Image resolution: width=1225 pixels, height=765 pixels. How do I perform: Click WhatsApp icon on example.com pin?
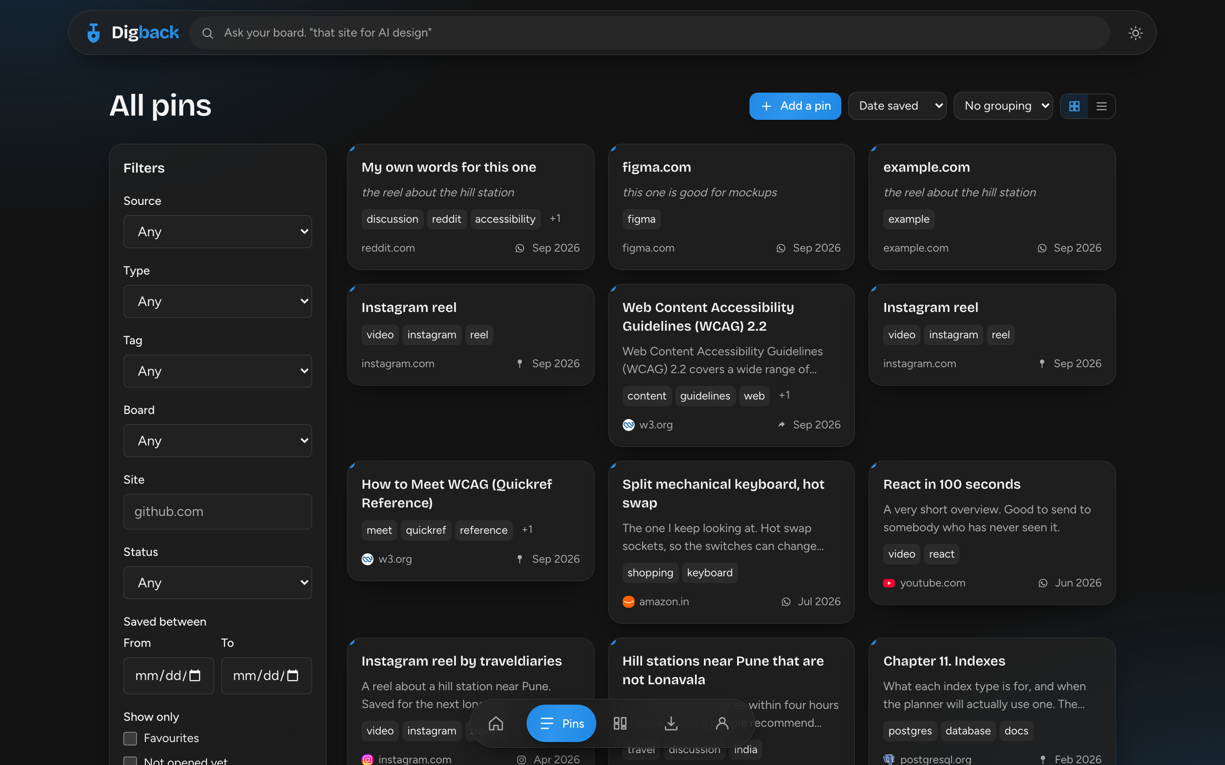click(x=1042, y=249)
